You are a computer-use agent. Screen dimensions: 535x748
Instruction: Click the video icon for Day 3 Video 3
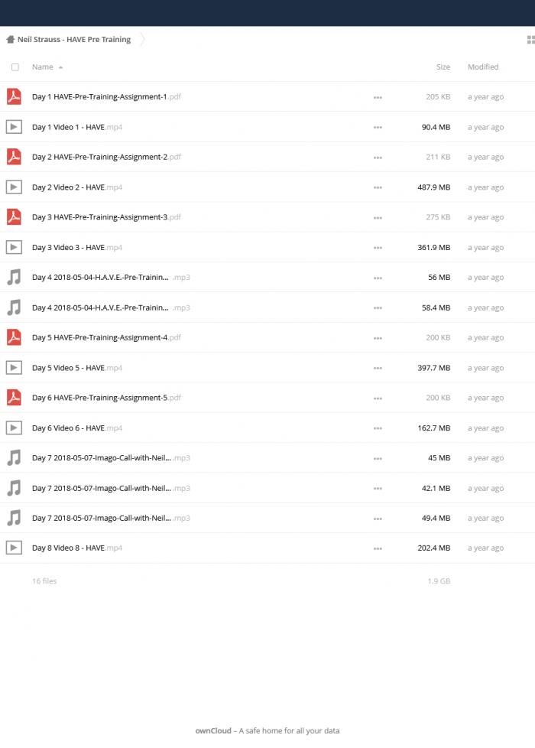[14, 247]
